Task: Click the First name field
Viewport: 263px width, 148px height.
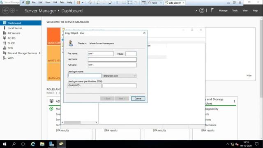Action: point(101,53)
